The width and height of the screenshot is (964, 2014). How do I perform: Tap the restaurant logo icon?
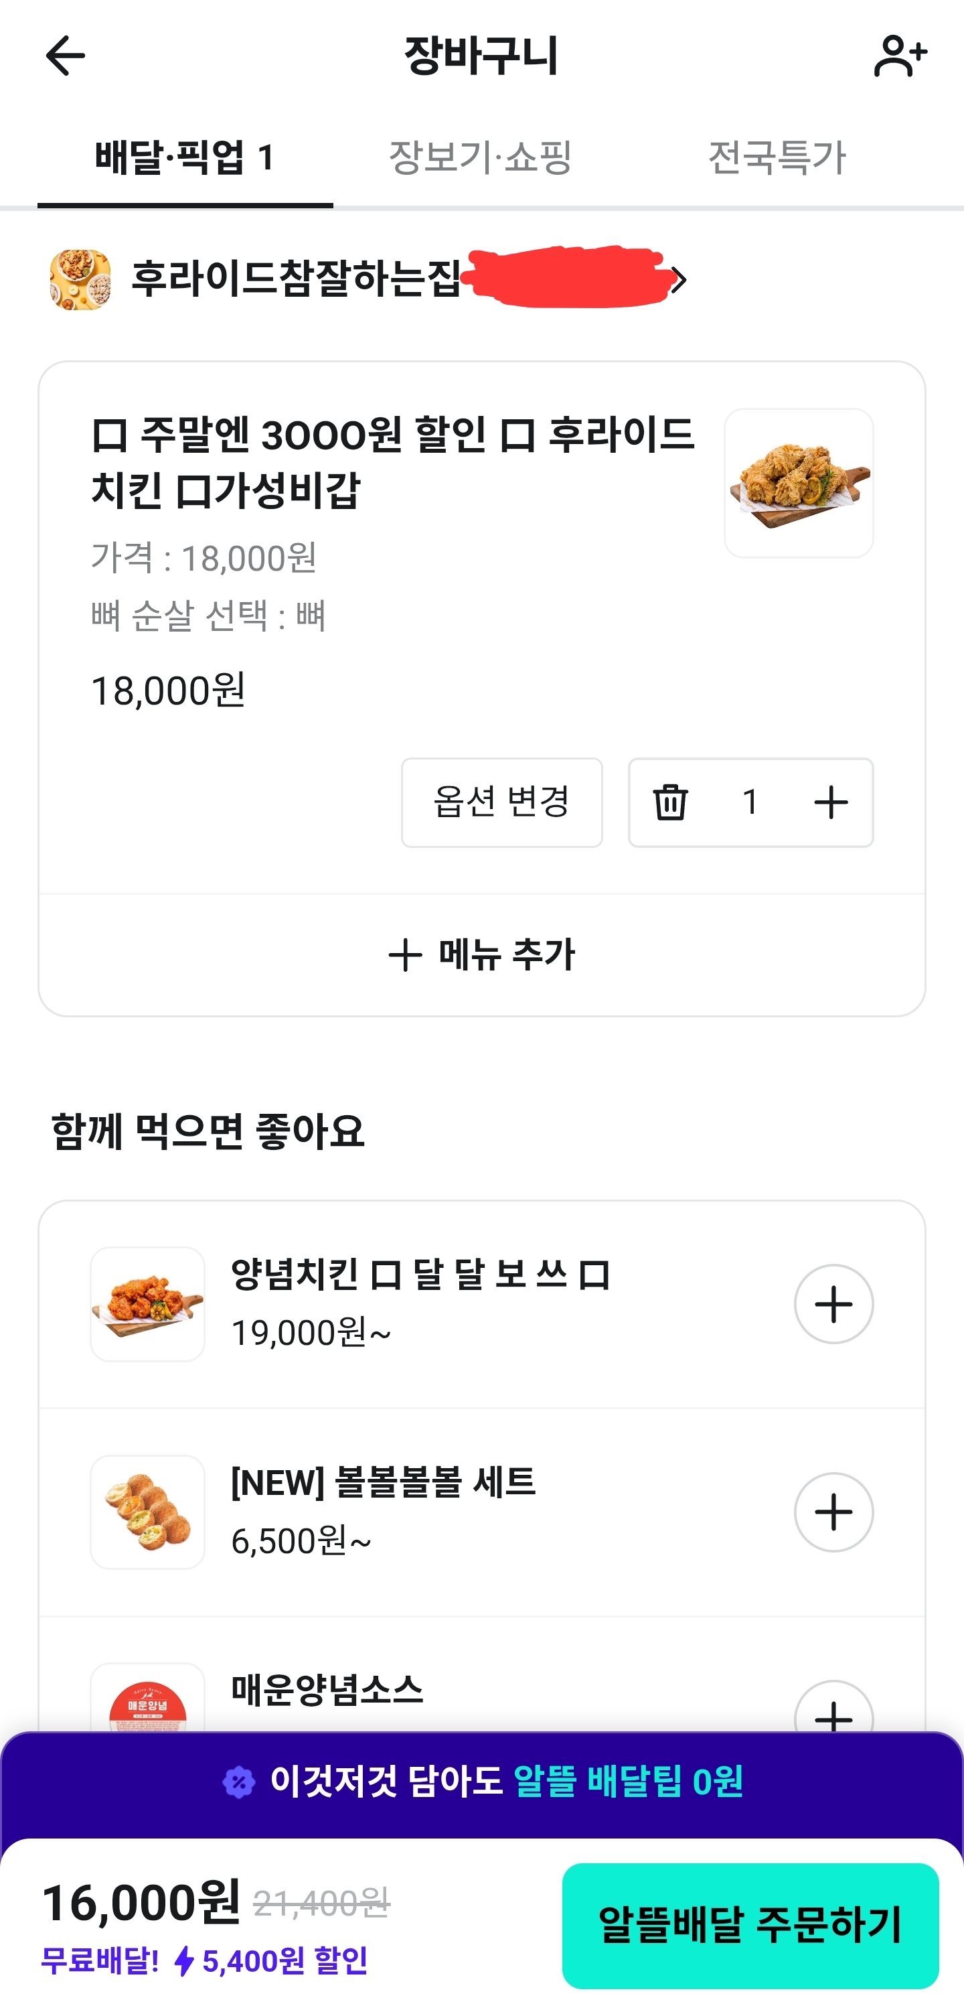pyautogui.click(x=80, y=280)
